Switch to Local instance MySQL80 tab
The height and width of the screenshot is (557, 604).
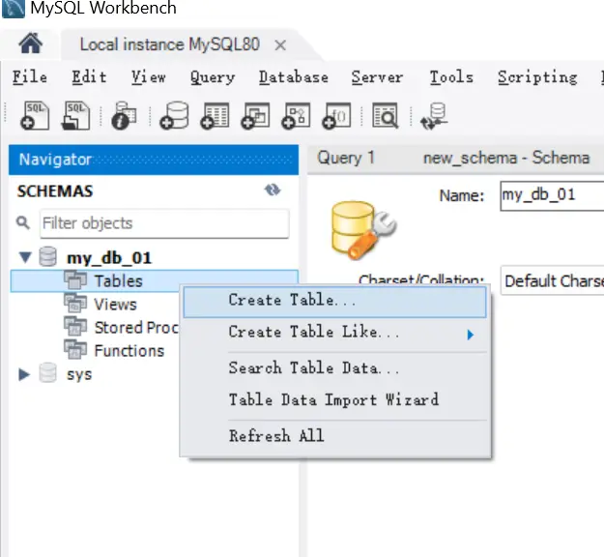tap(169, 44)
